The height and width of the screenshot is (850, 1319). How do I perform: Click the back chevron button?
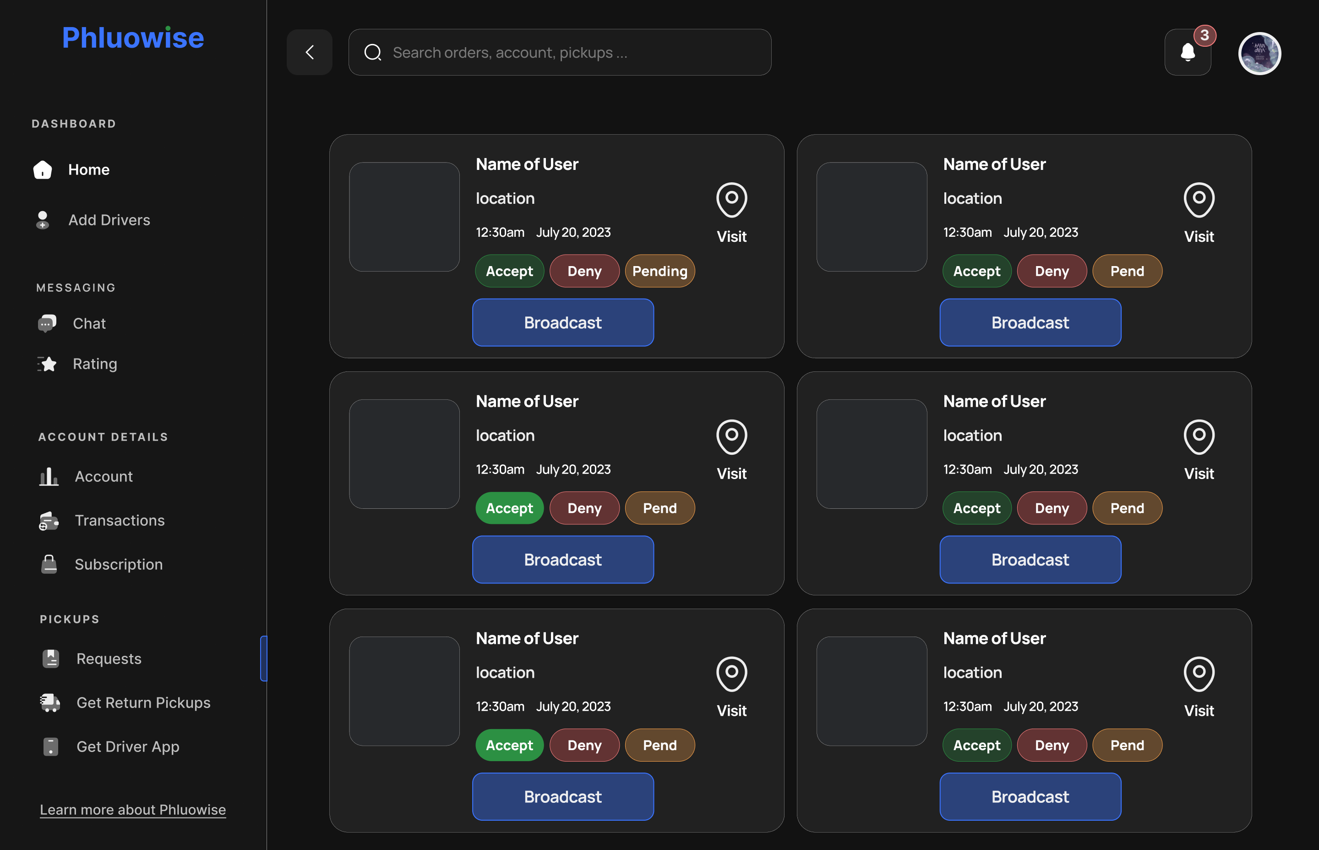(310, 52)
